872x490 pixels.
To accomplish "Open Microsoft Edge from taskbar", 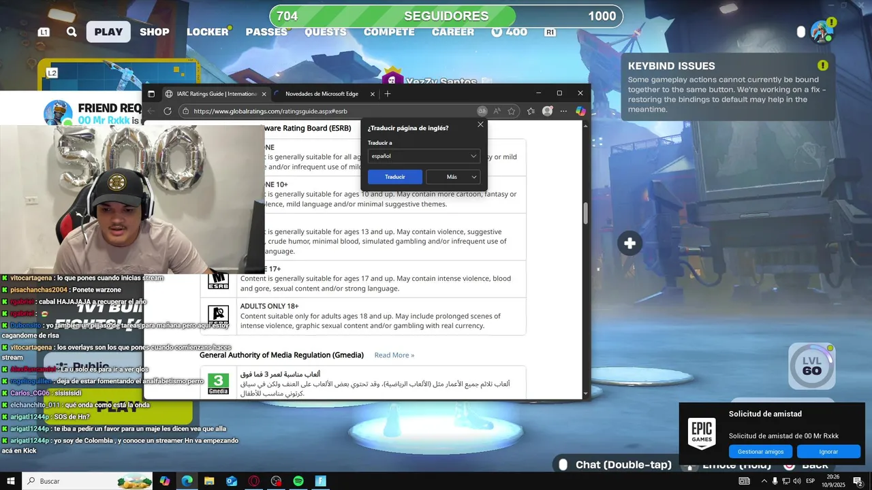I will (x=187, y=481).
